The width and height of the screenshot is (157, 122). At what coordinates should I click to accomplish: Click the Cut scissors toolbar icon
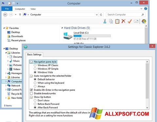coord(105,21)
